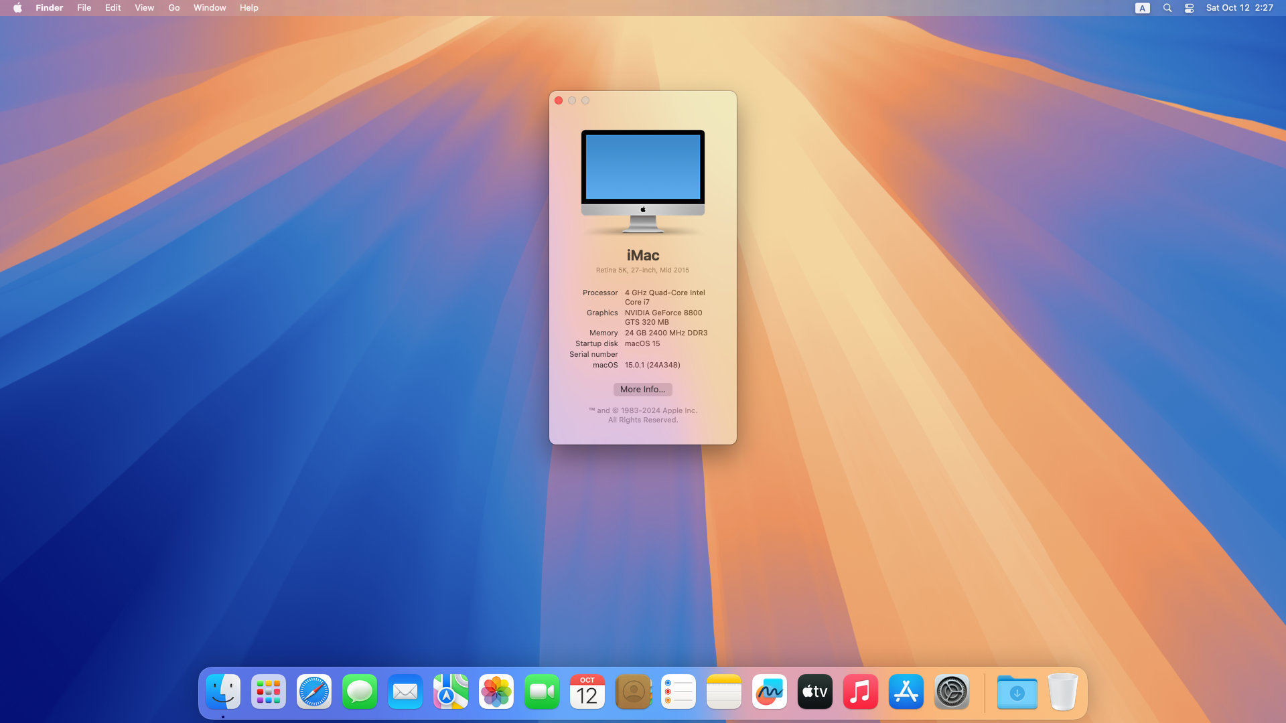Click the iMac title text

[x=643, y=256]
